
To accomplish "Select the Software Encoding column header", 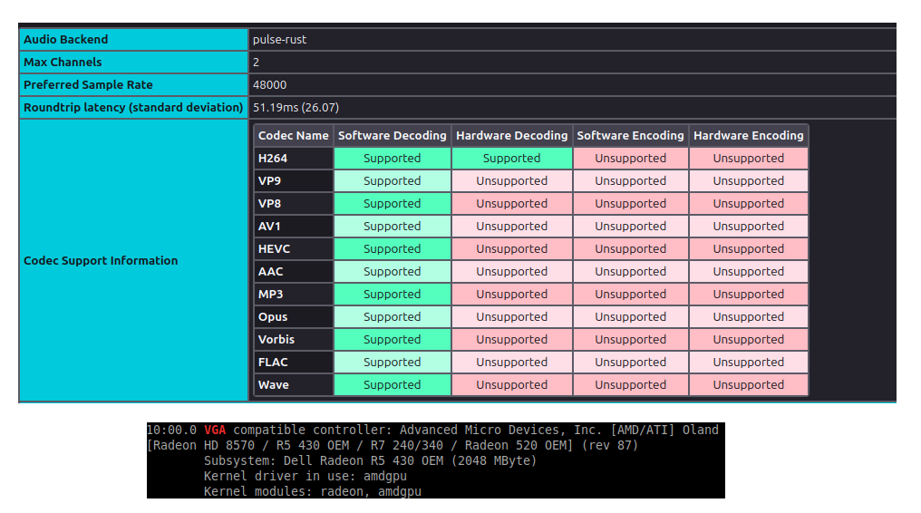I will pyautogui.click(x=630, y=136).
